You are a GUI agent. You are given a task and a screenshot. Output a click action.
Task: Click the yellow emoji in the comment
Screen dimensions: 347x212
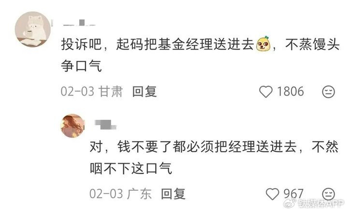coord(263,44)
